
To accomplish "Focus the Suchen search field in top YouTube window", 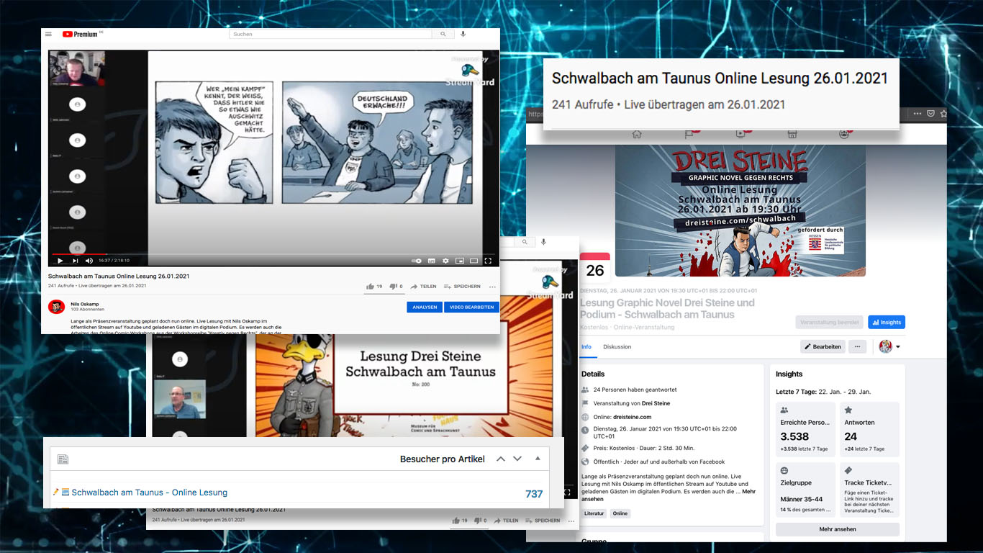I will coord(330,34).
